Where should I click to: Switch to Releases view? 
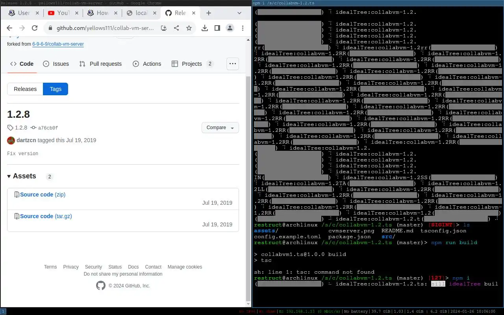coord(25,89)
